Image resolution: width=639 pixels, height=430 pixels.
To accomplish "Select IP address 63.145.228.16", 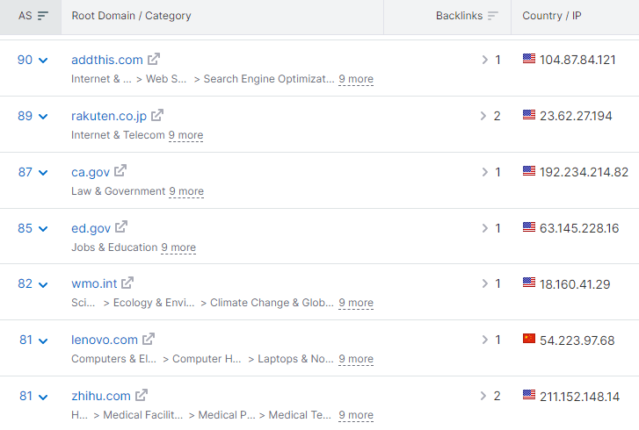I will click(x=579, y=228).
